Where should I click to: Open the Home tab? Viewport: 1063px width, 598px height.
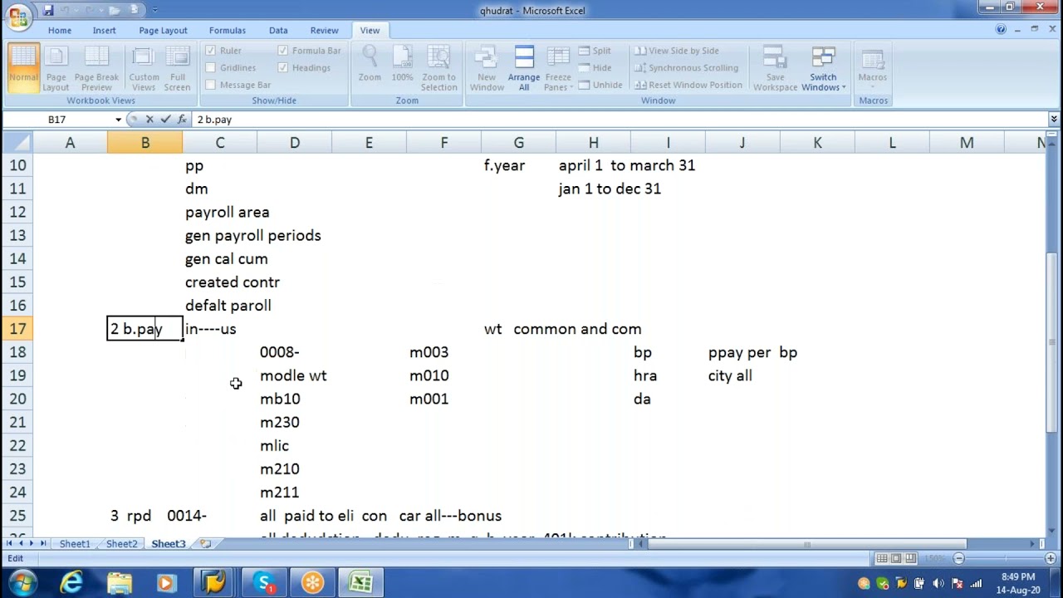tap(59, 31)
